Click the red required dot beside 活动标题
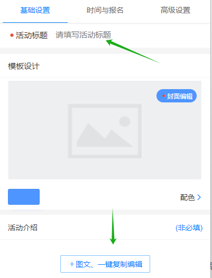Screen dimensions: 212x278 12,35
